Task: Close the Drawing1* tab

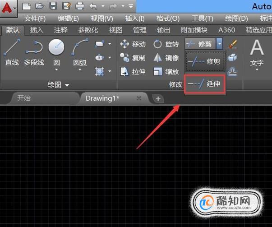Action: 139,98
